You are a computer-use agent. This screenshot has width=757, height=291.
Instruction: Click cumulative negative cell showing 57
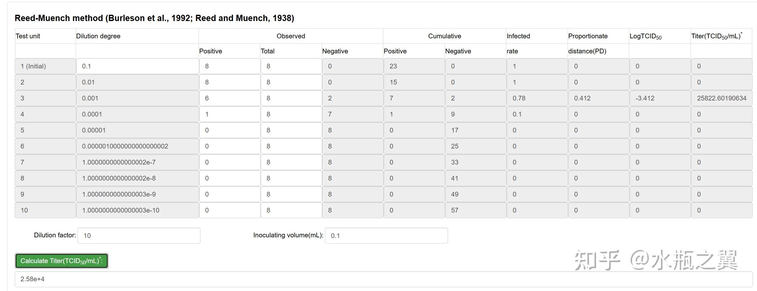[x=476, y=210]
